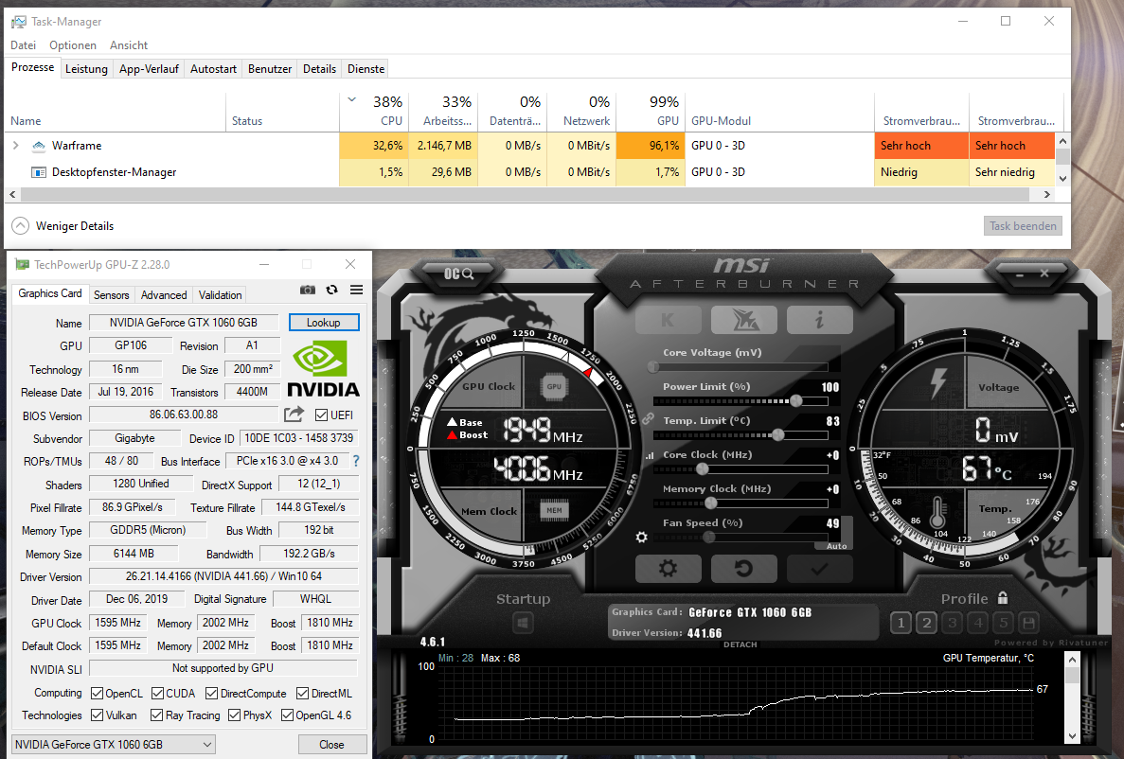Screen dimensions: 1124x759
Task: Select Afterburner profile 1
Action: tap(901, 622)
